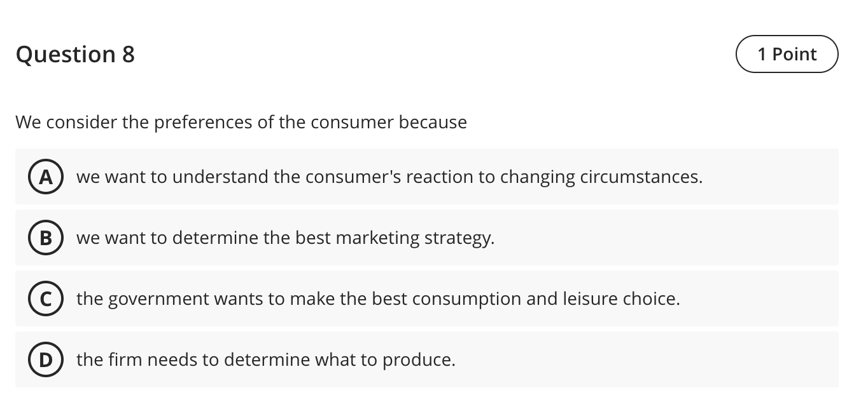Click the circled letter B icon
The width and height of the screenshot is (854, 409).
[x=45, y=238]
